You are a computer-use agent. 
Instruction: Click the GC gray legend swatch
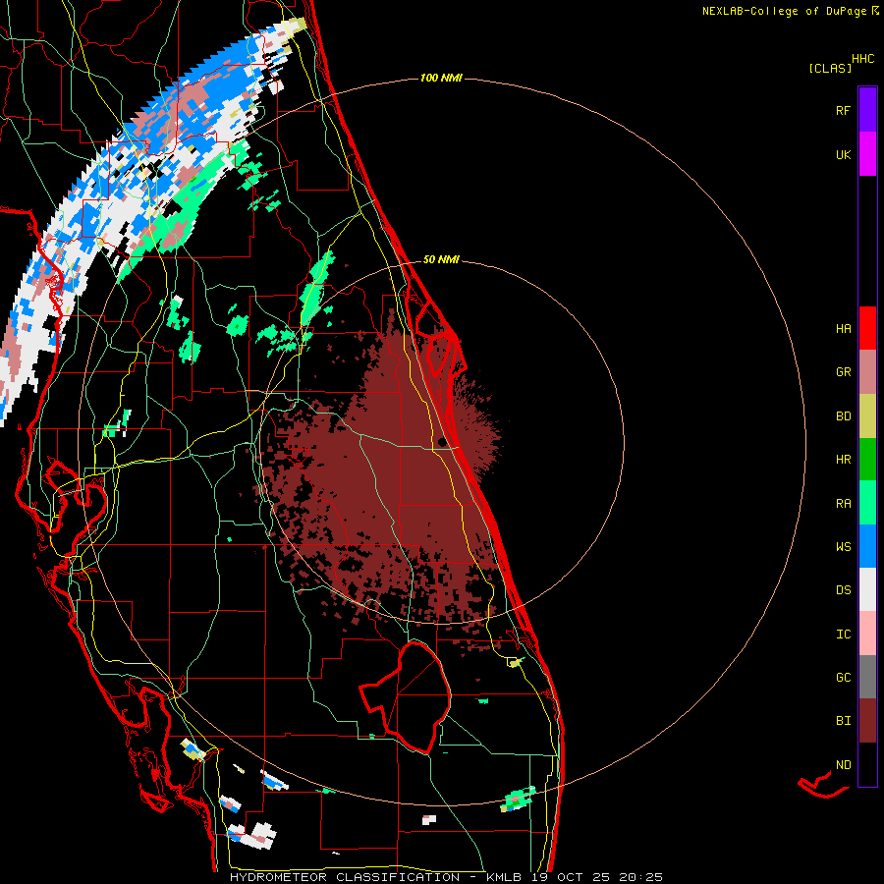point(867,677)
